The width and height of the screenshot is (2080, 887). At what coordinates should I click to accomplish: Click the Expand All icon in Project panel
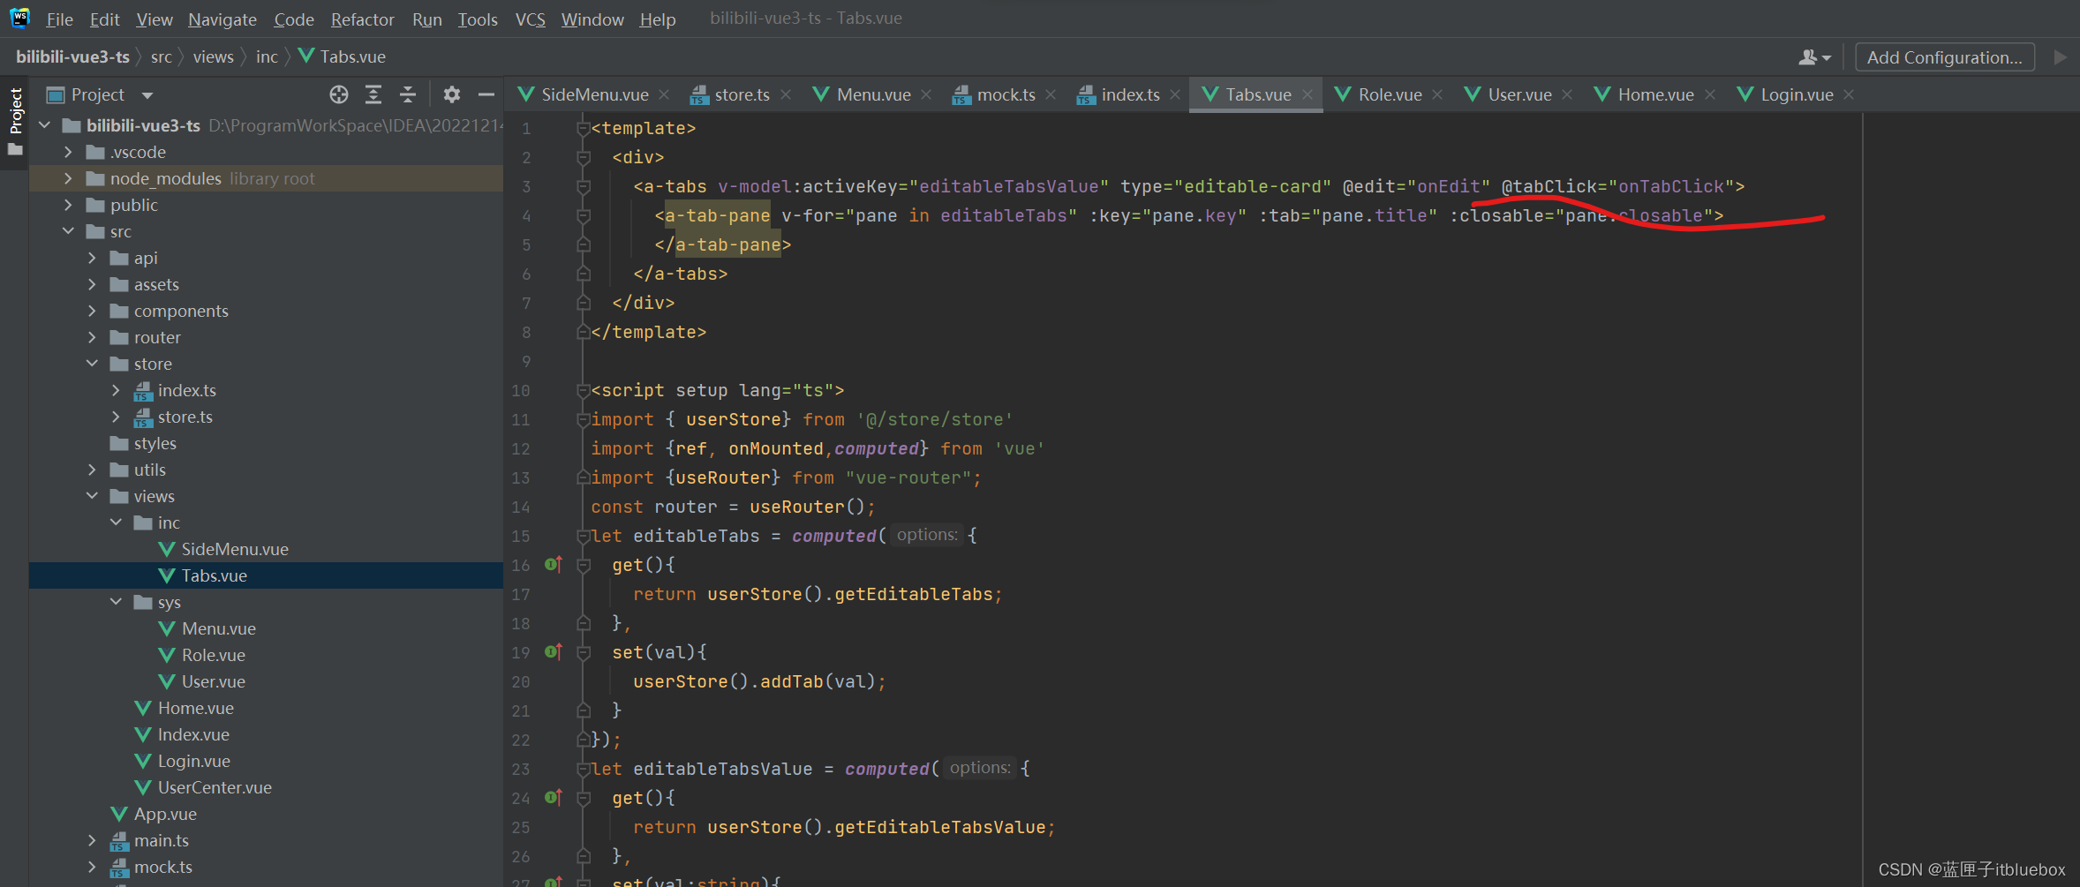(373, 94)
